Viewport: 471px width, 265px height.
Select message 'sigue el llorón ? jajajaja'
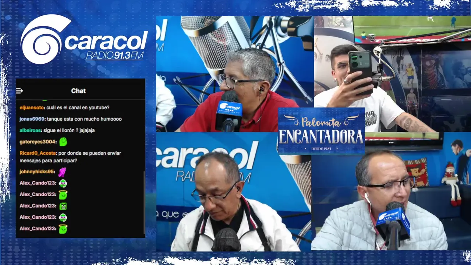click(70, 130)
